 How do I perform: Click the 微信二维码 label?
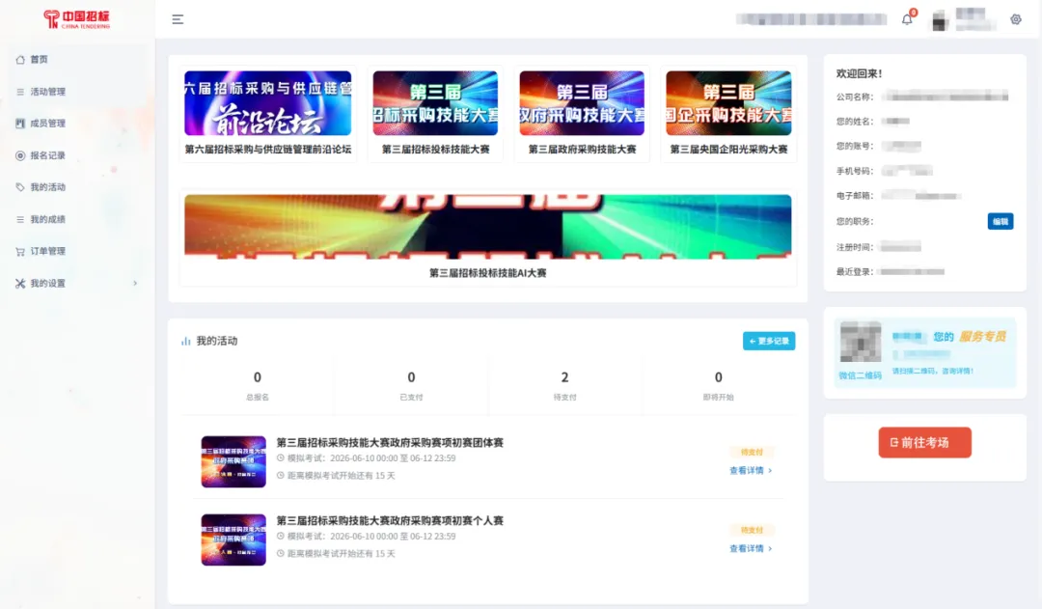[x=860, y=375]
